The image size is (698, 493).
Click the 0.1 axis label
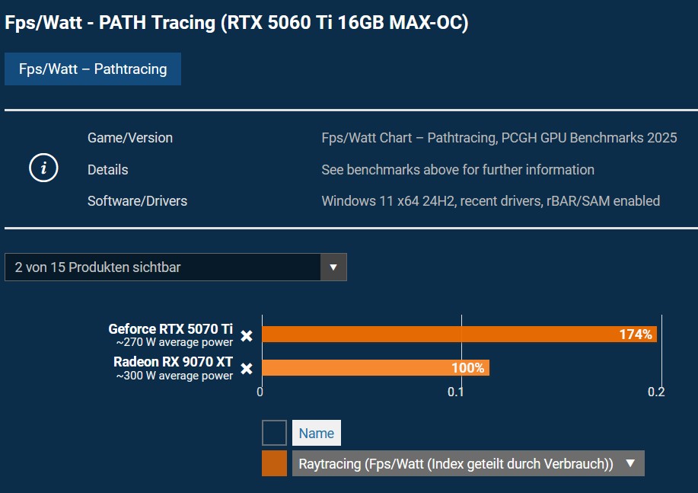(x=456, y=392)
